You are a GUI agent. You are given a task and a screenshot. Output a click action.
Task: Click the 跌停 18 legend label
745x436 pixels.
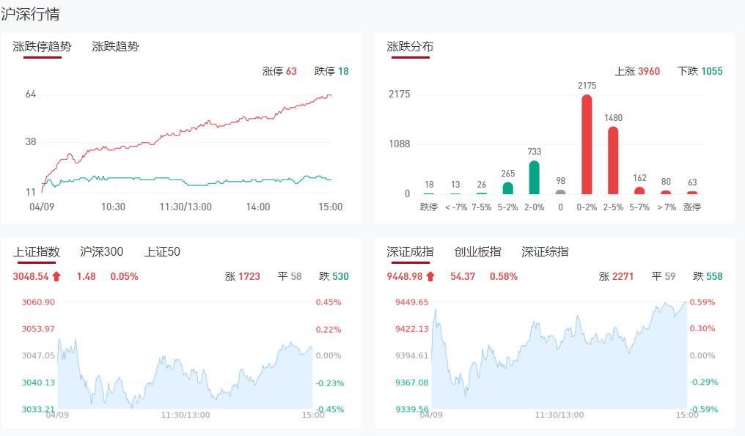coord(331,71)
